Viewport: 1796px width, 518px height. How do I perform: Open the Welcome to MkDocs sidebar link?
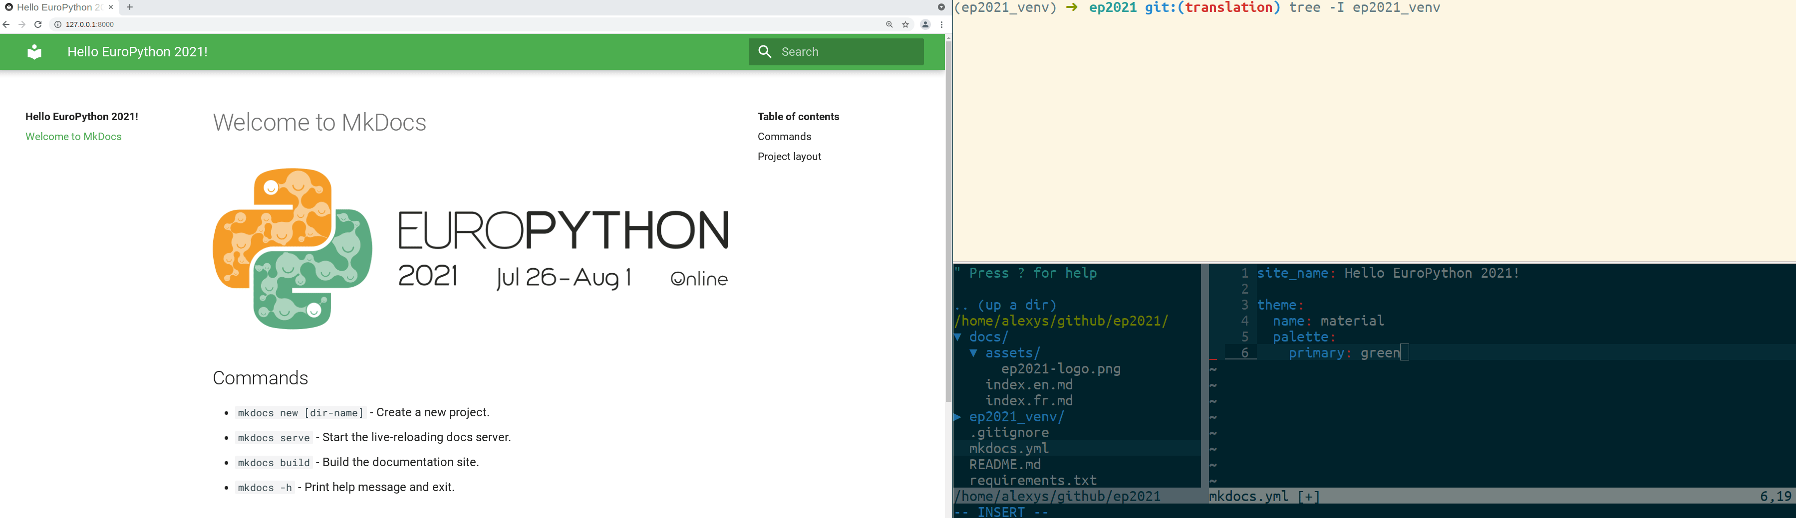click(x=72, y=137)
